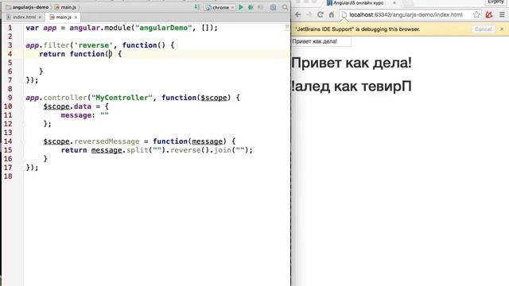
Task: Click the angularjs-demo breadcrumb folder
Action: coord(27,7)
